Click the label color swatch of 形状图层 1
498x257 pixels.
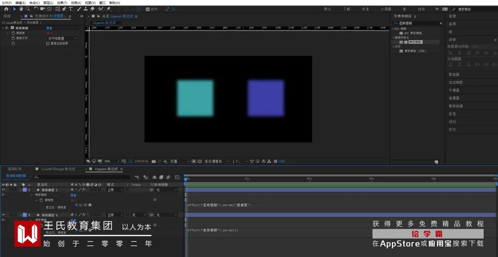[x=25, y=190]
